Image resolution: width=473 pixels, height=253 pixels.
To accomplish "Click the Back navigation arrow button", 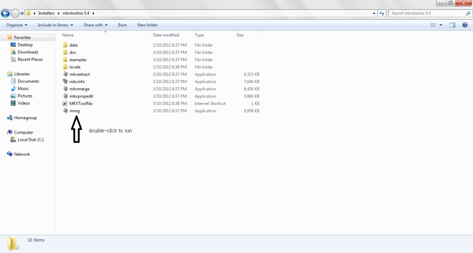I will click(x=6, y=13).
